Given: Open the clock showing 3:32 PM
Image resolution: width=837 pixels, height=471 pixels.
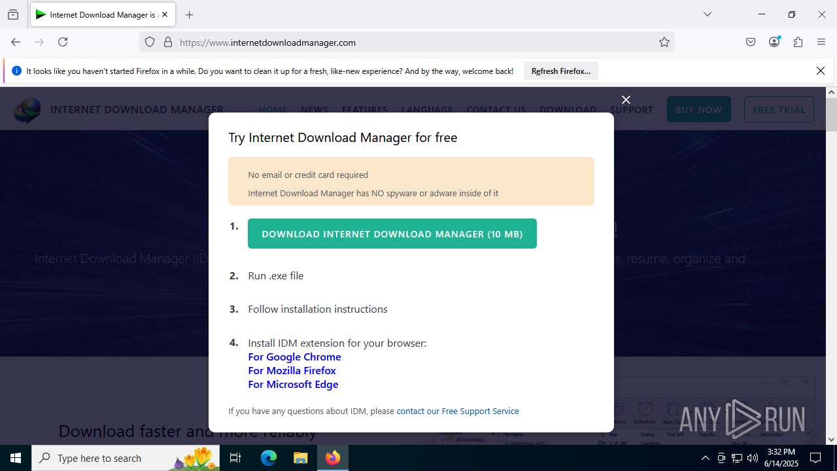Looking at the screenshot, I should [781, 458].
